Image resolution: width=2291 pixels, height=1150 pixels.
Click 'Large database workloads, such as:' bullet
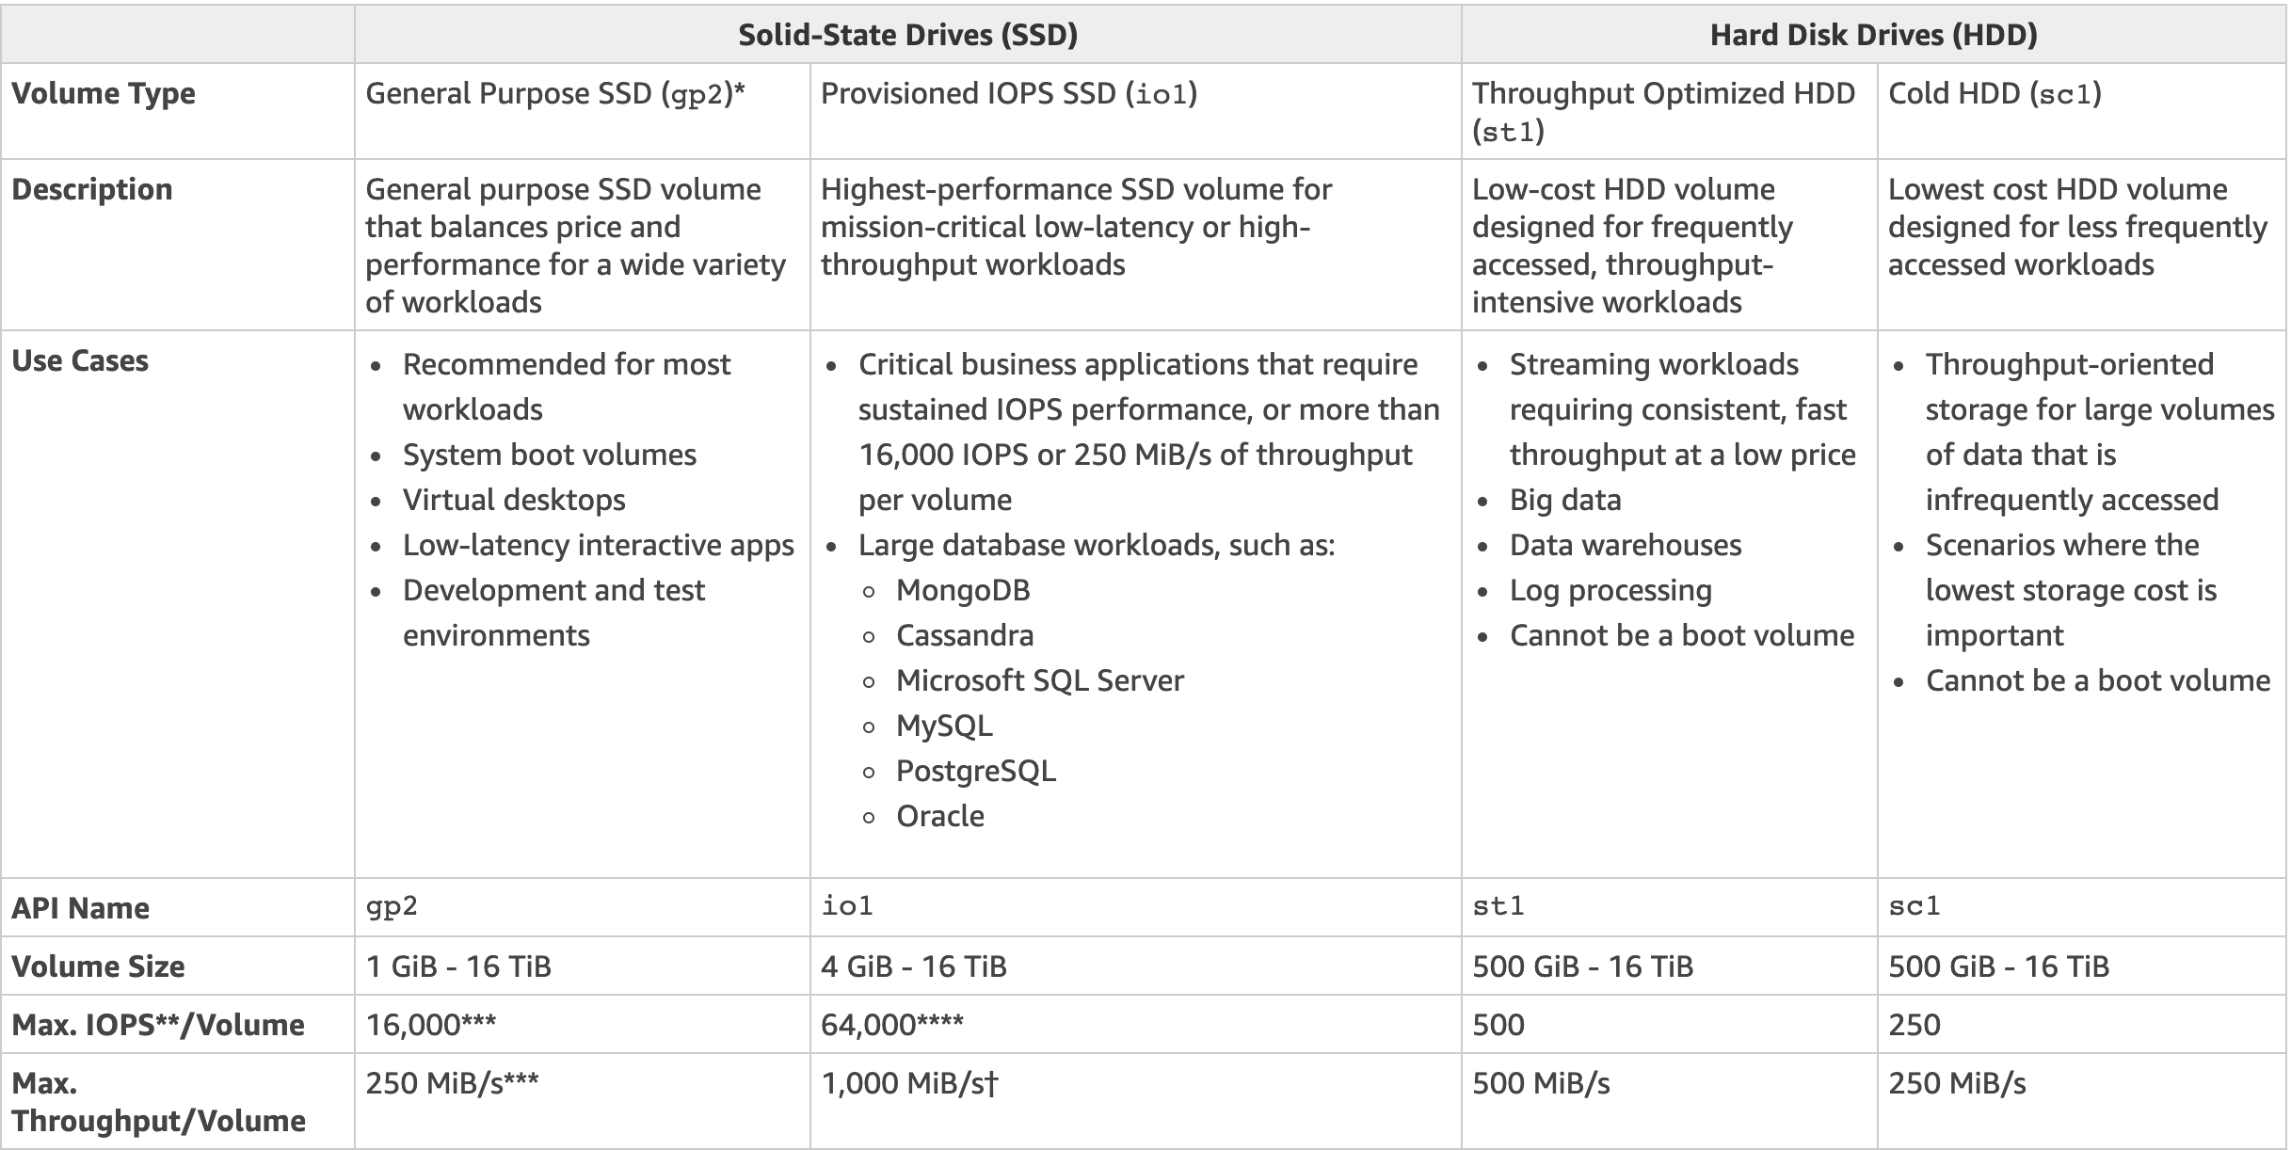(x=1097, y=545)
